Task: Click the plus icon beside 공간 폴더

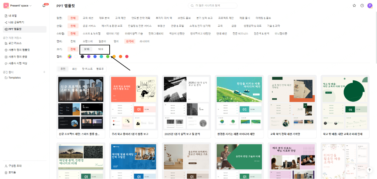Action: (44, 72)
